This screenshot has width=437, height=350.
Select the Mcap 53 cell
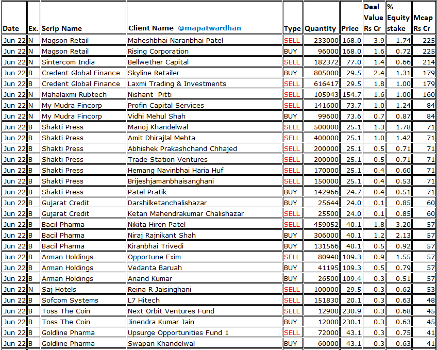(x=424, y=290)
